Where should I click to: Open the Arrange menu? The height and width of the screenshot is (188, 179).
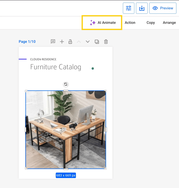(169, 23)
